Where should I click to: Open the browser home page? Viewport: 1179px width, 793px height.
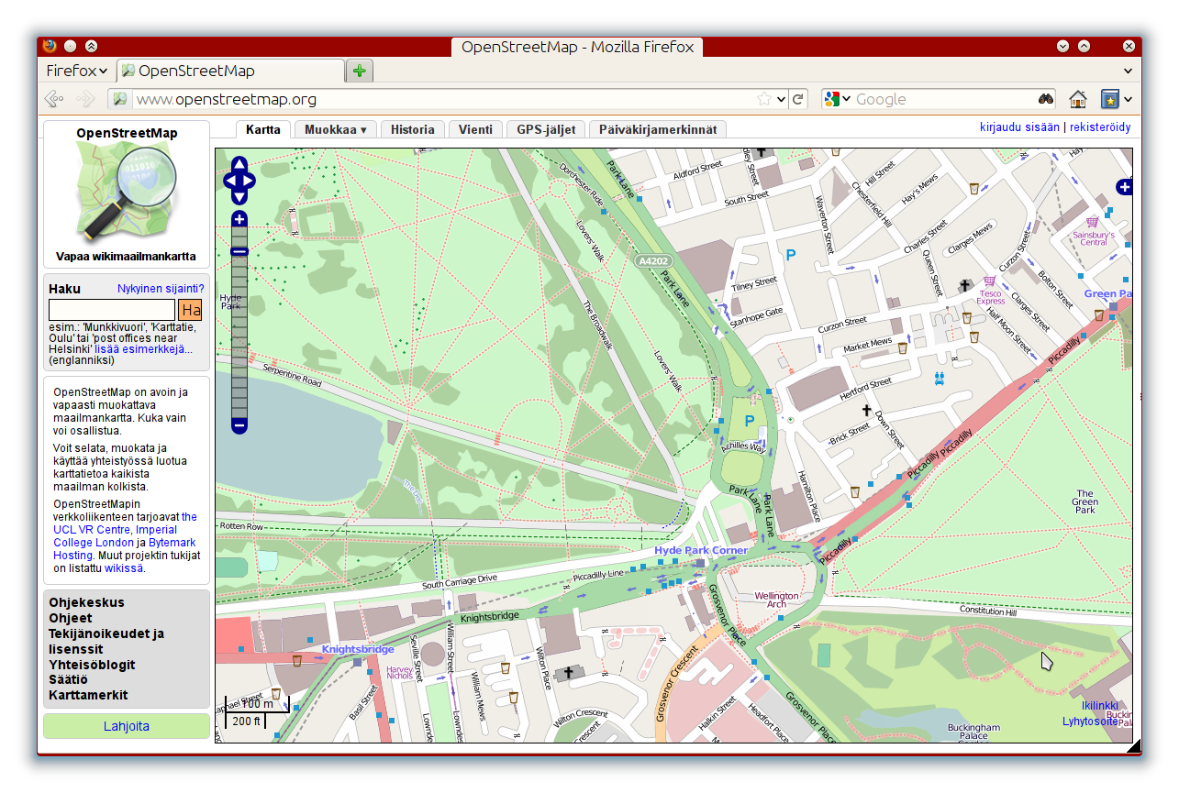(1078, 99)
